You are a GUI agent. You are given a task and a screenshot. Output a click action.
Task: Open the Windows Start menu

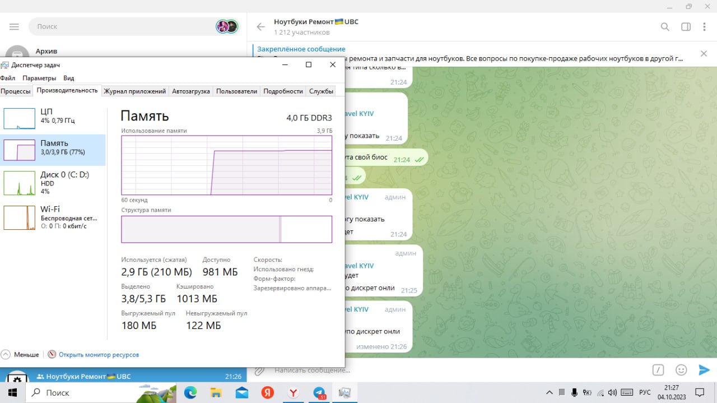(x=13, y=392)
